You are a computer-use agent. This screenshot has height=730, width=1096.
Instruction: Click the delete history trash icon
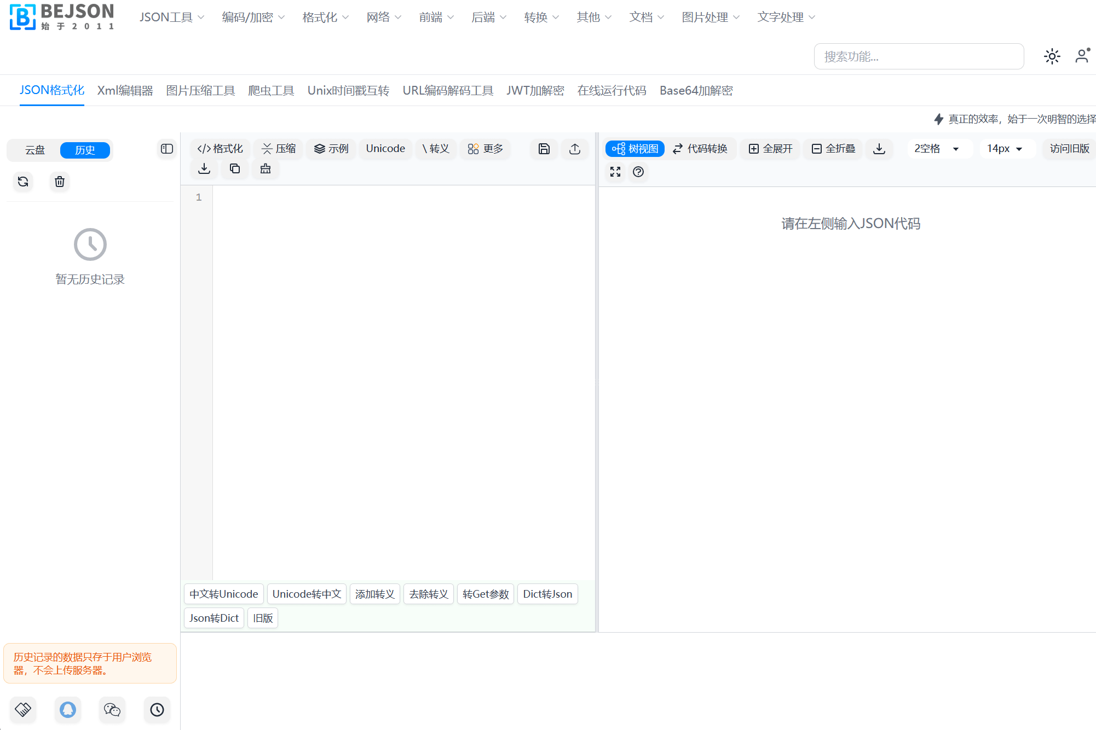59,182
